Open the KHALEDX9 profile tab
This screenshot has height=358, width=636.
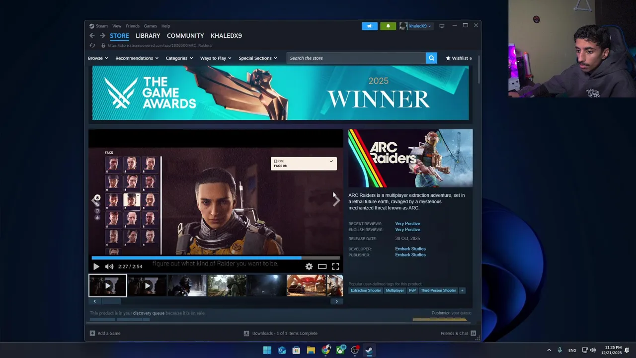pyautogui.click(x=226, y=36)
